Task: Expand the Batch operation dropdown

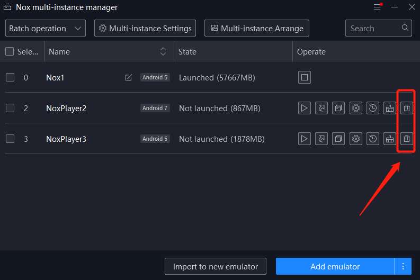Action: pos(46,28)
